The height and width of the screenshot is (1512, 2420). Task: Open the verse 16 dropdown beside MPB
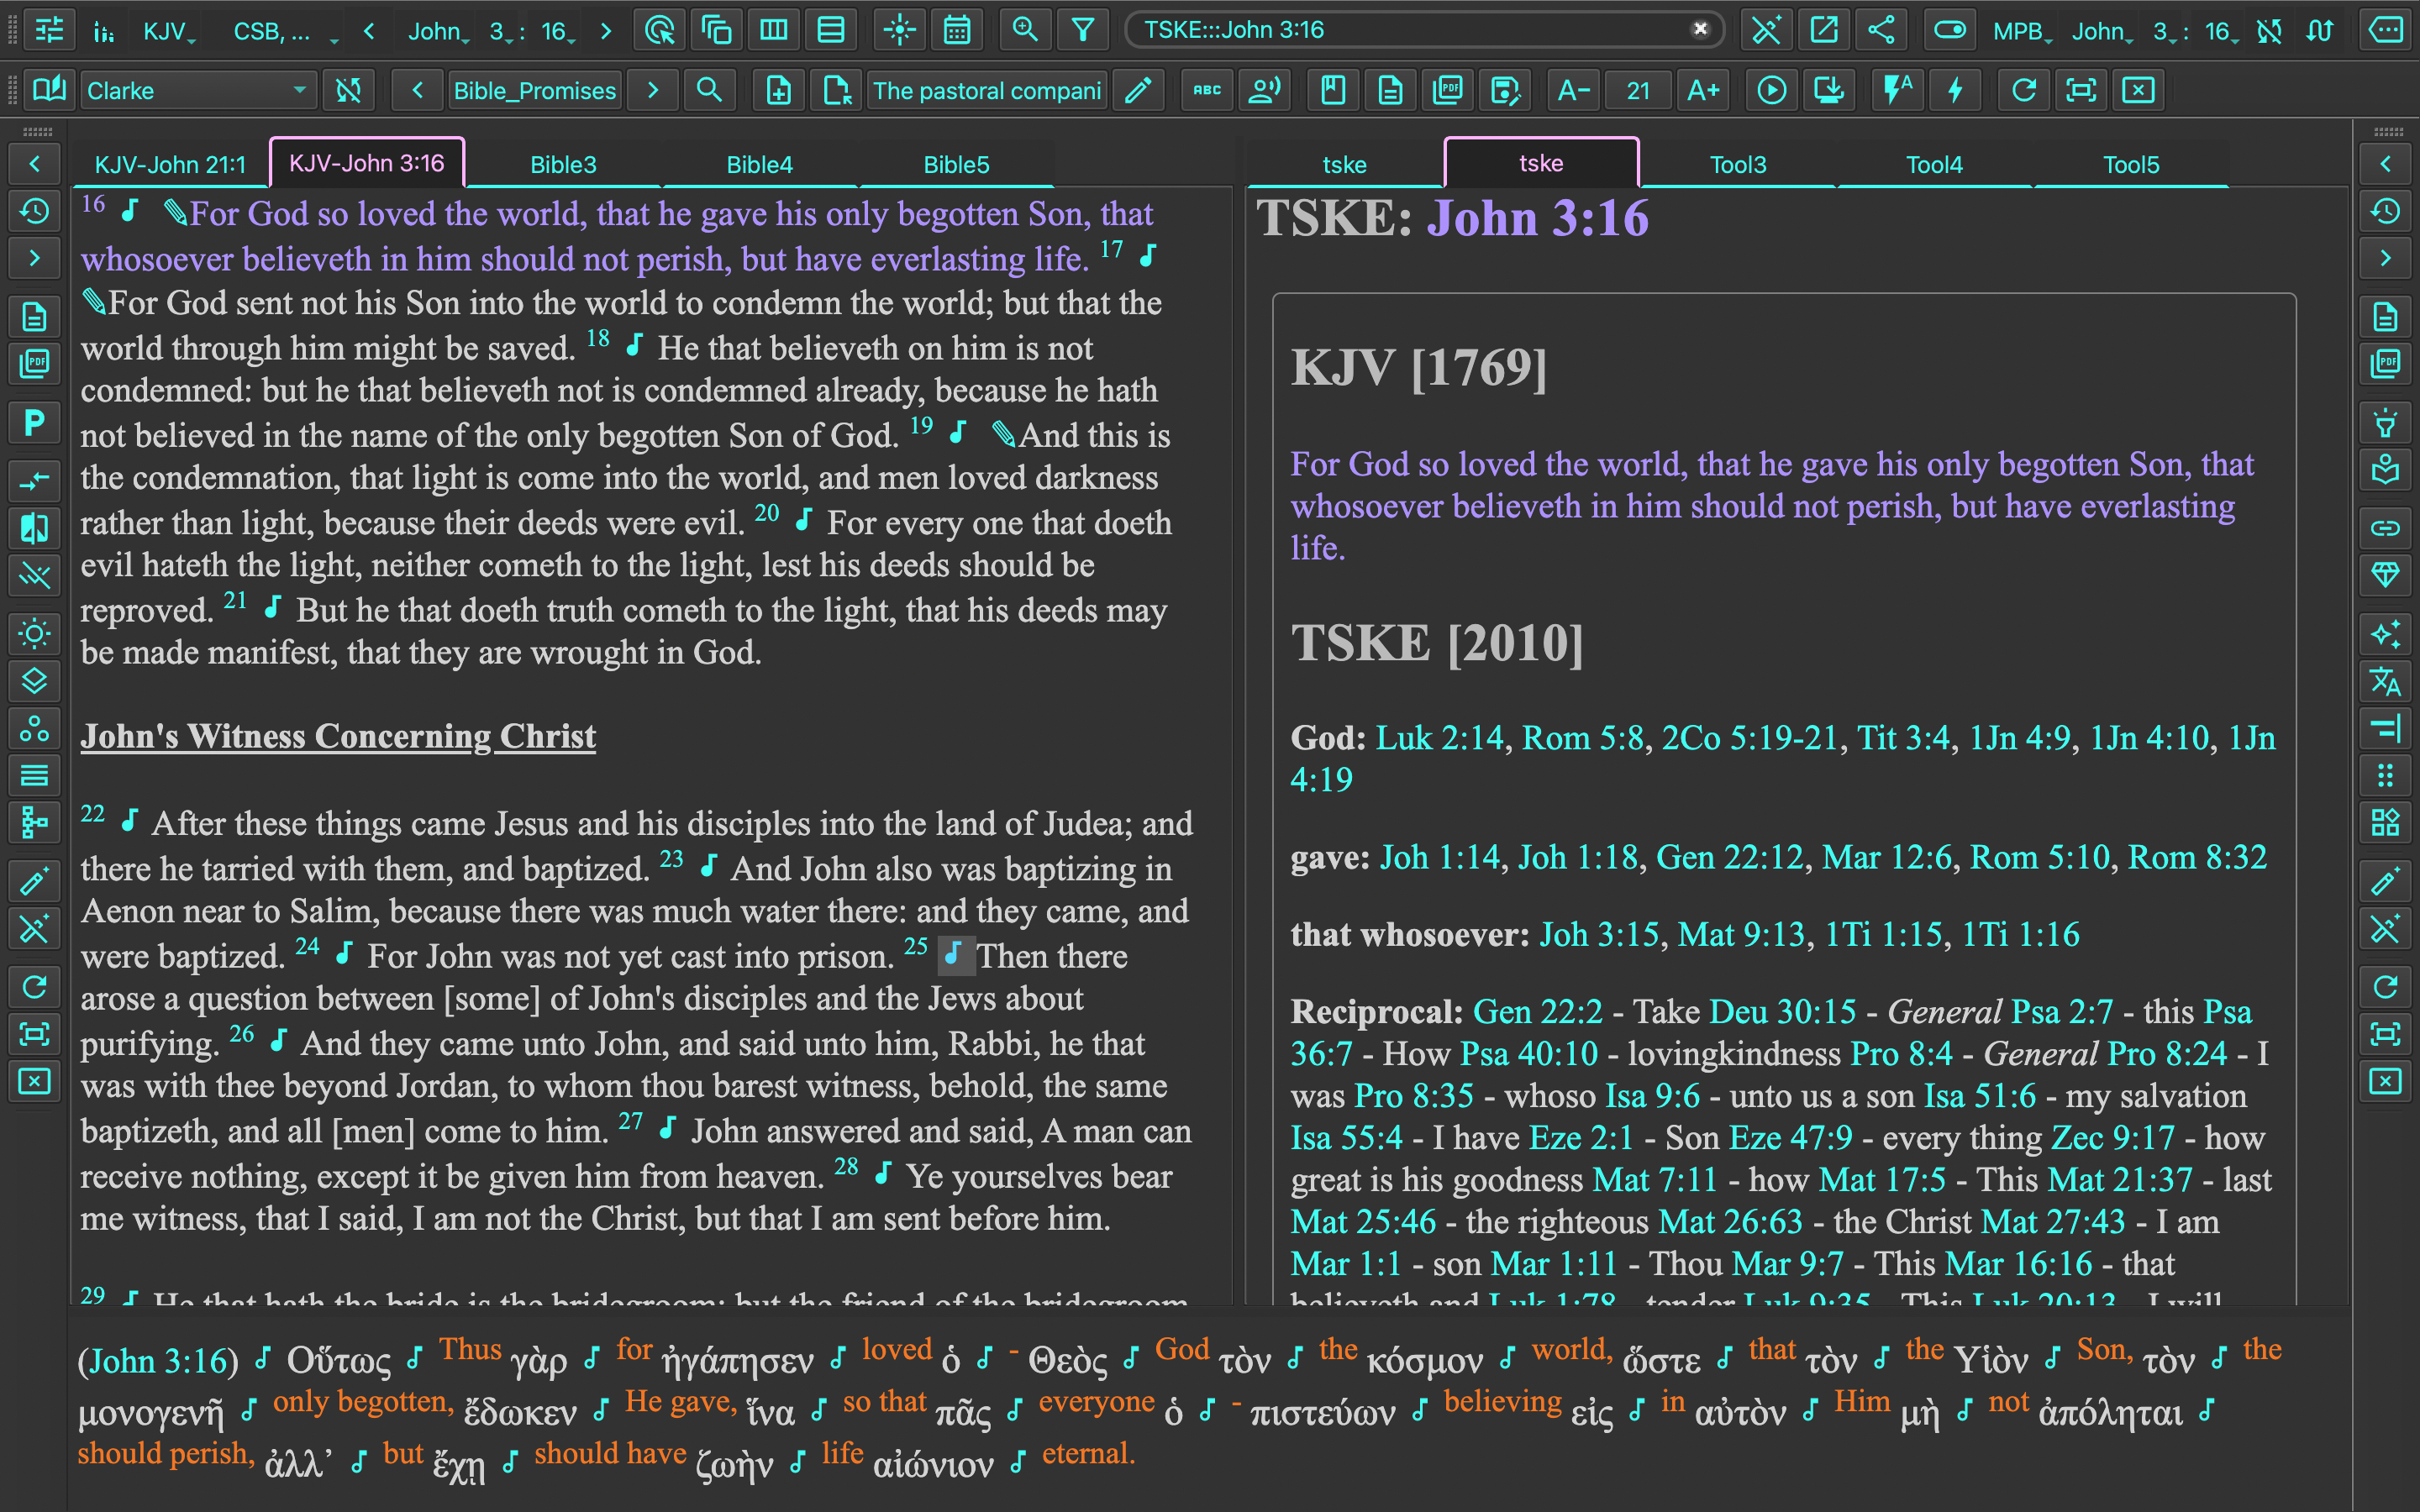(x=2223, y=31)
